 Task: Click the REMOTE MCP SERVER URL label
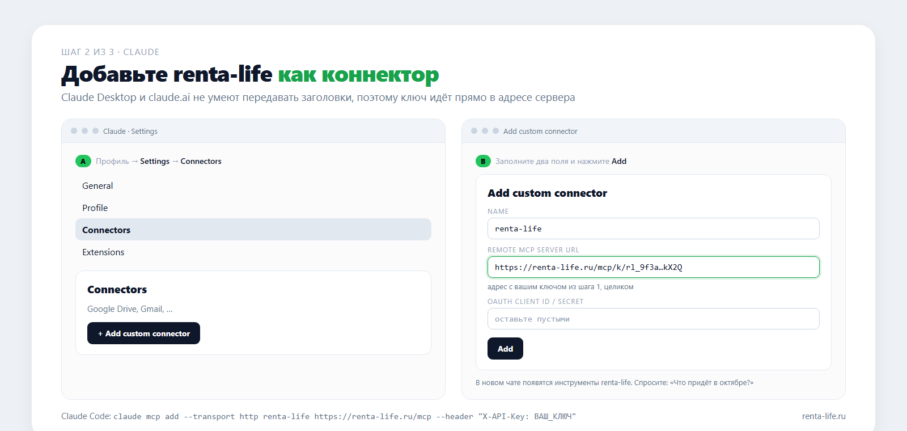click(x=533, y=250)
